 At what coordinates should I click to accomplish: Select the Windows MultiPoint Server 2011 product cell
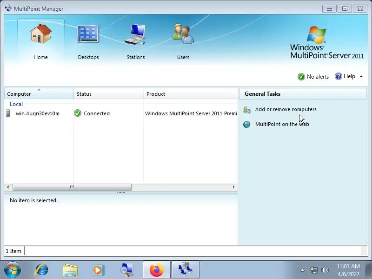click(191, 113)
